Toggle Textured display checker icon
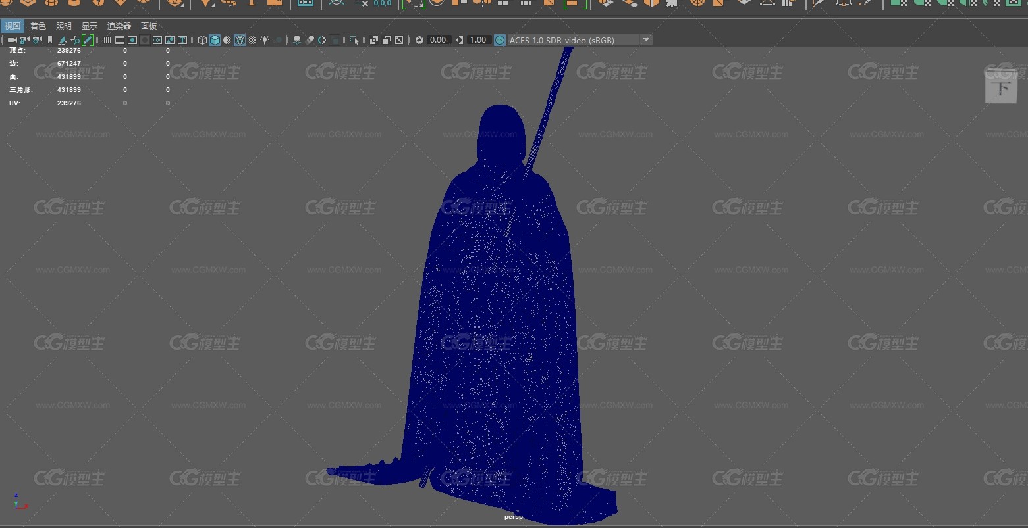Image resolution: width=1028 pixels, height=528 pixels. pos(252,40)
